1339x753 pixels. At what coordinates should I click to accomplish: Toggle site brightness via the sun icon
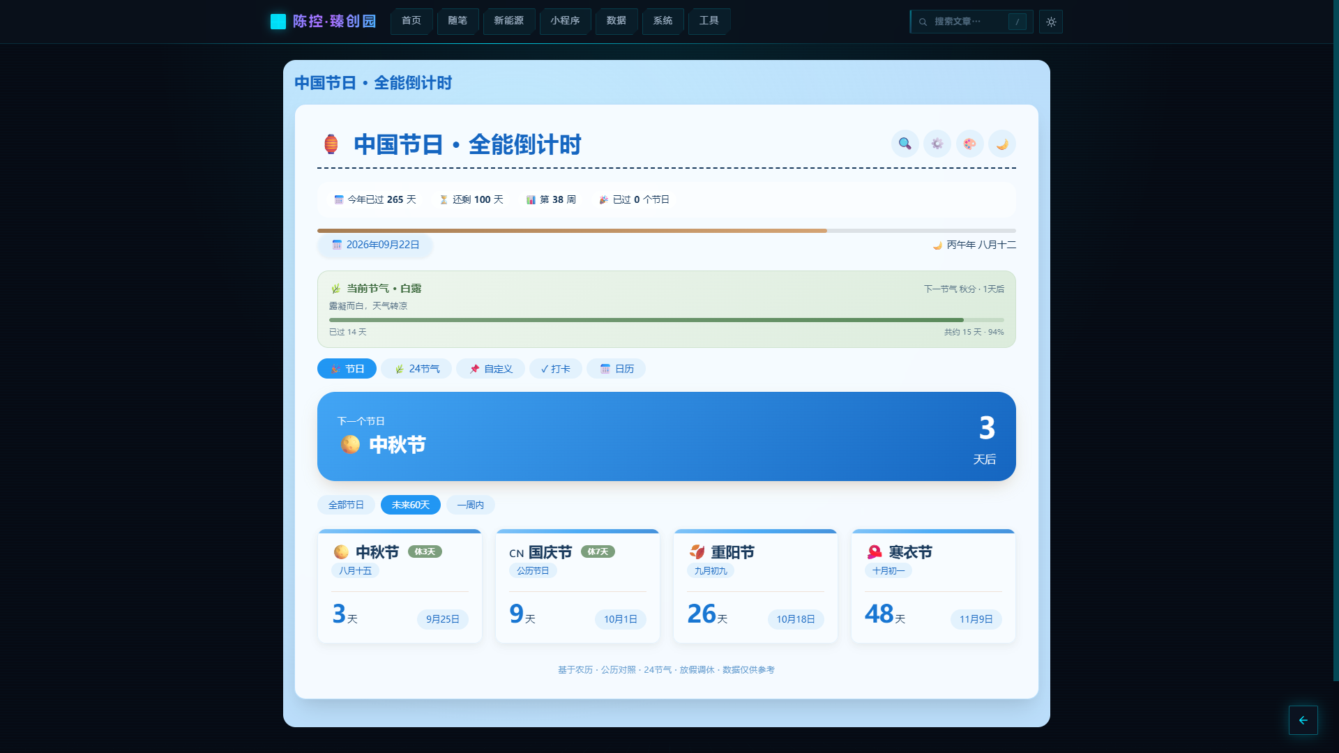pyautogui.click(x=1051, y=22)
